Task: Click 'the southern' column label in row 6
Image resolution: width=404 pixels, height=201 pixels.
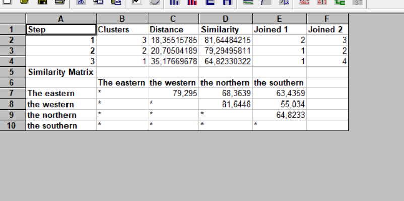Action: click(280, 83)
